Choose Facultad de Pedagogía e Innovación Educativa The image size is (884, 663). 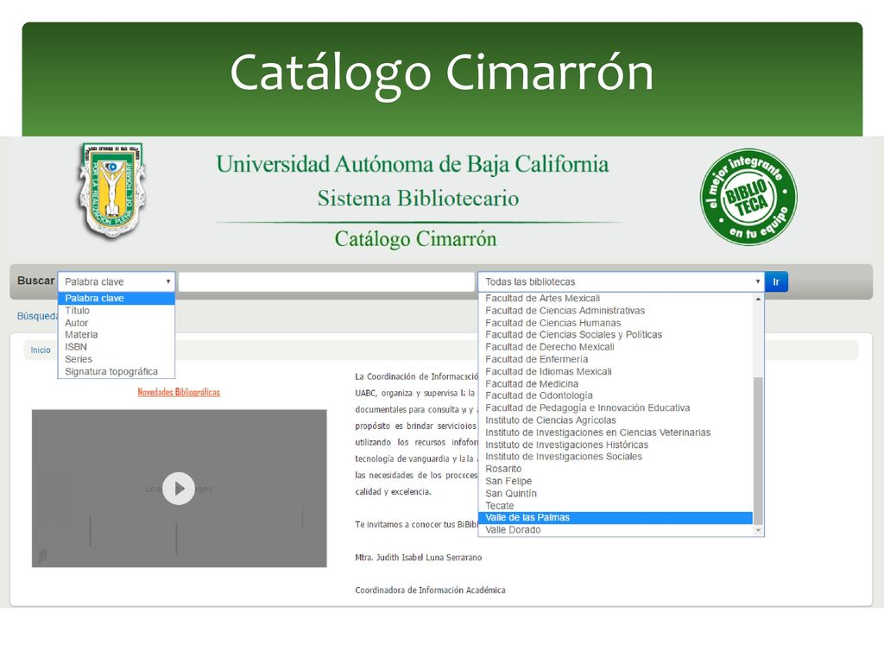point(616,408)
